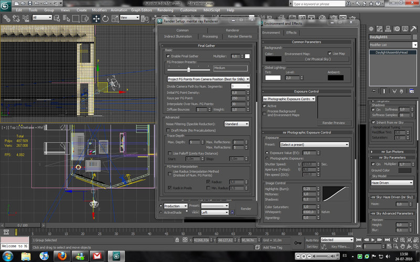Click the black Background color swatch
420x262 pixels.
[272, 60]
